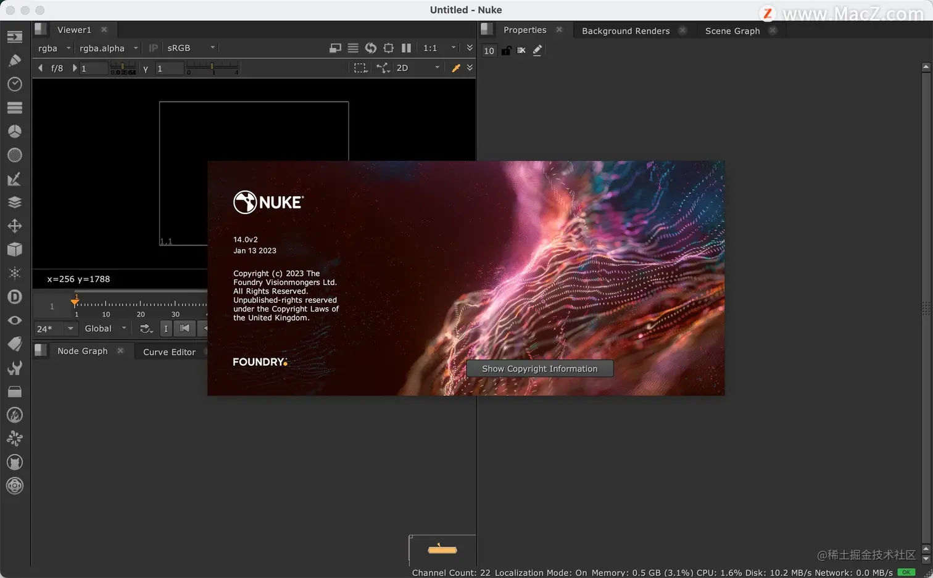The image size is (933, 578).
Task: Open the CaraVR cat icon
Action: (15, 462)
